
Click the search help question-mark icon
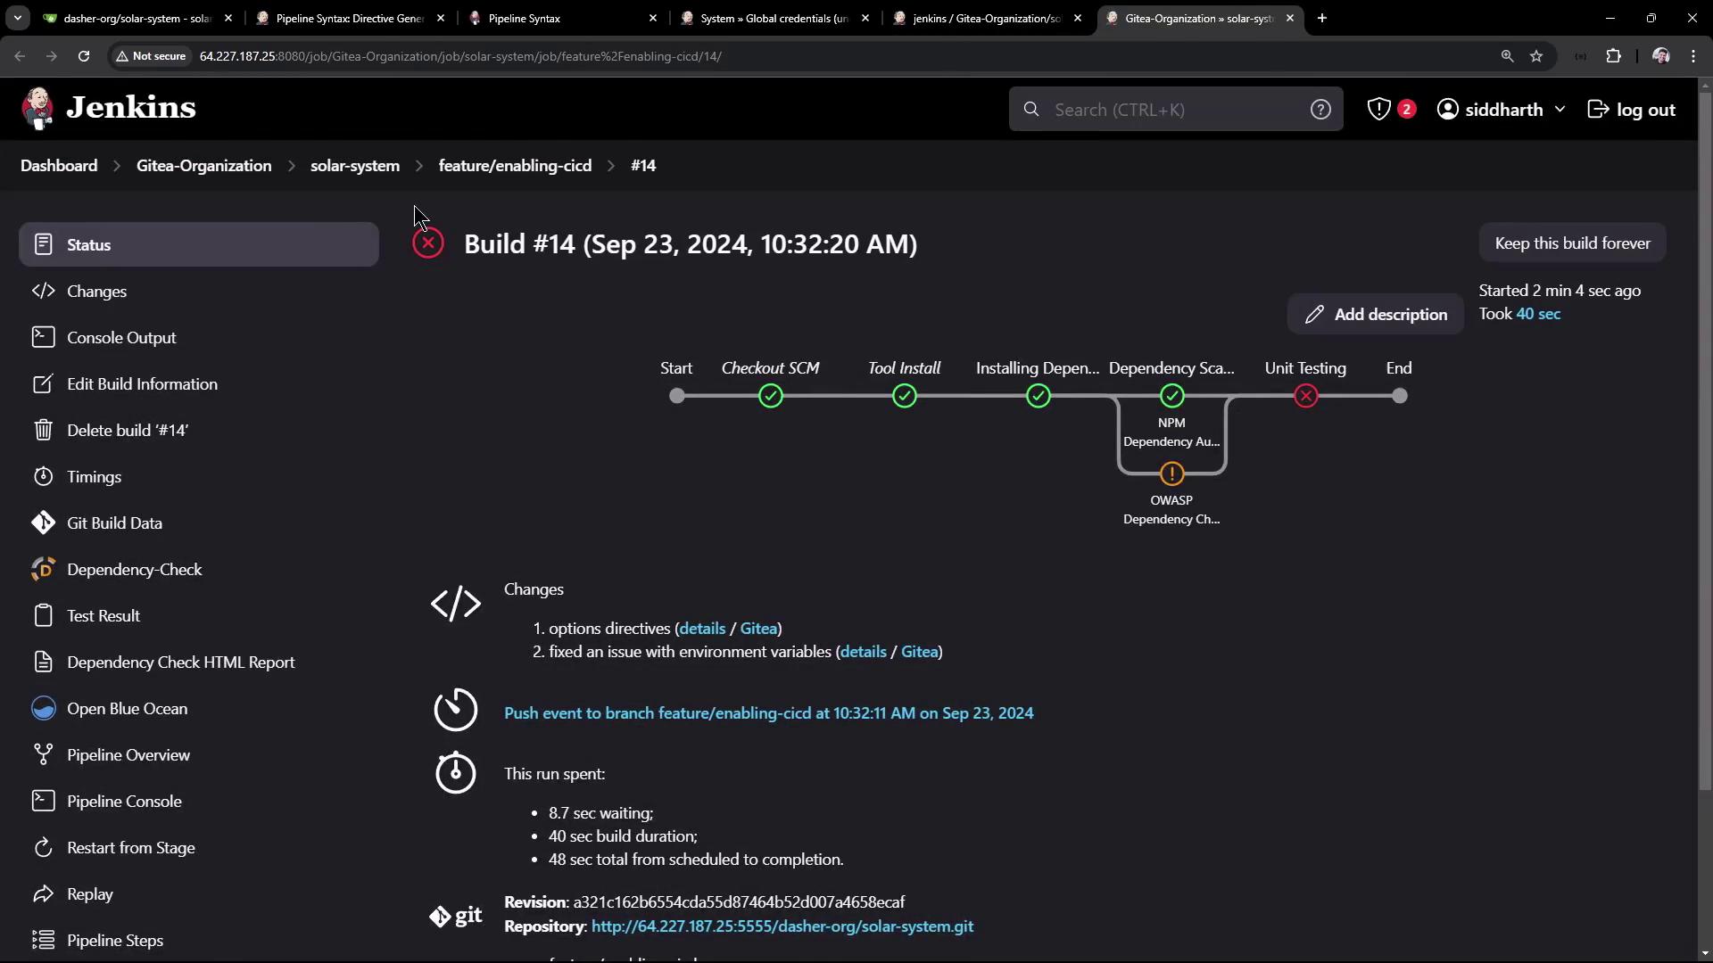point(1320,109)
